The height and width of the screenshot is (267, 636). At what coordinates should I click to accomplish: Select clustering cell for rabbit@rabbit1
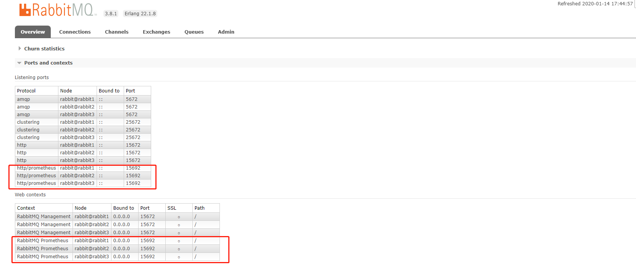37,122
